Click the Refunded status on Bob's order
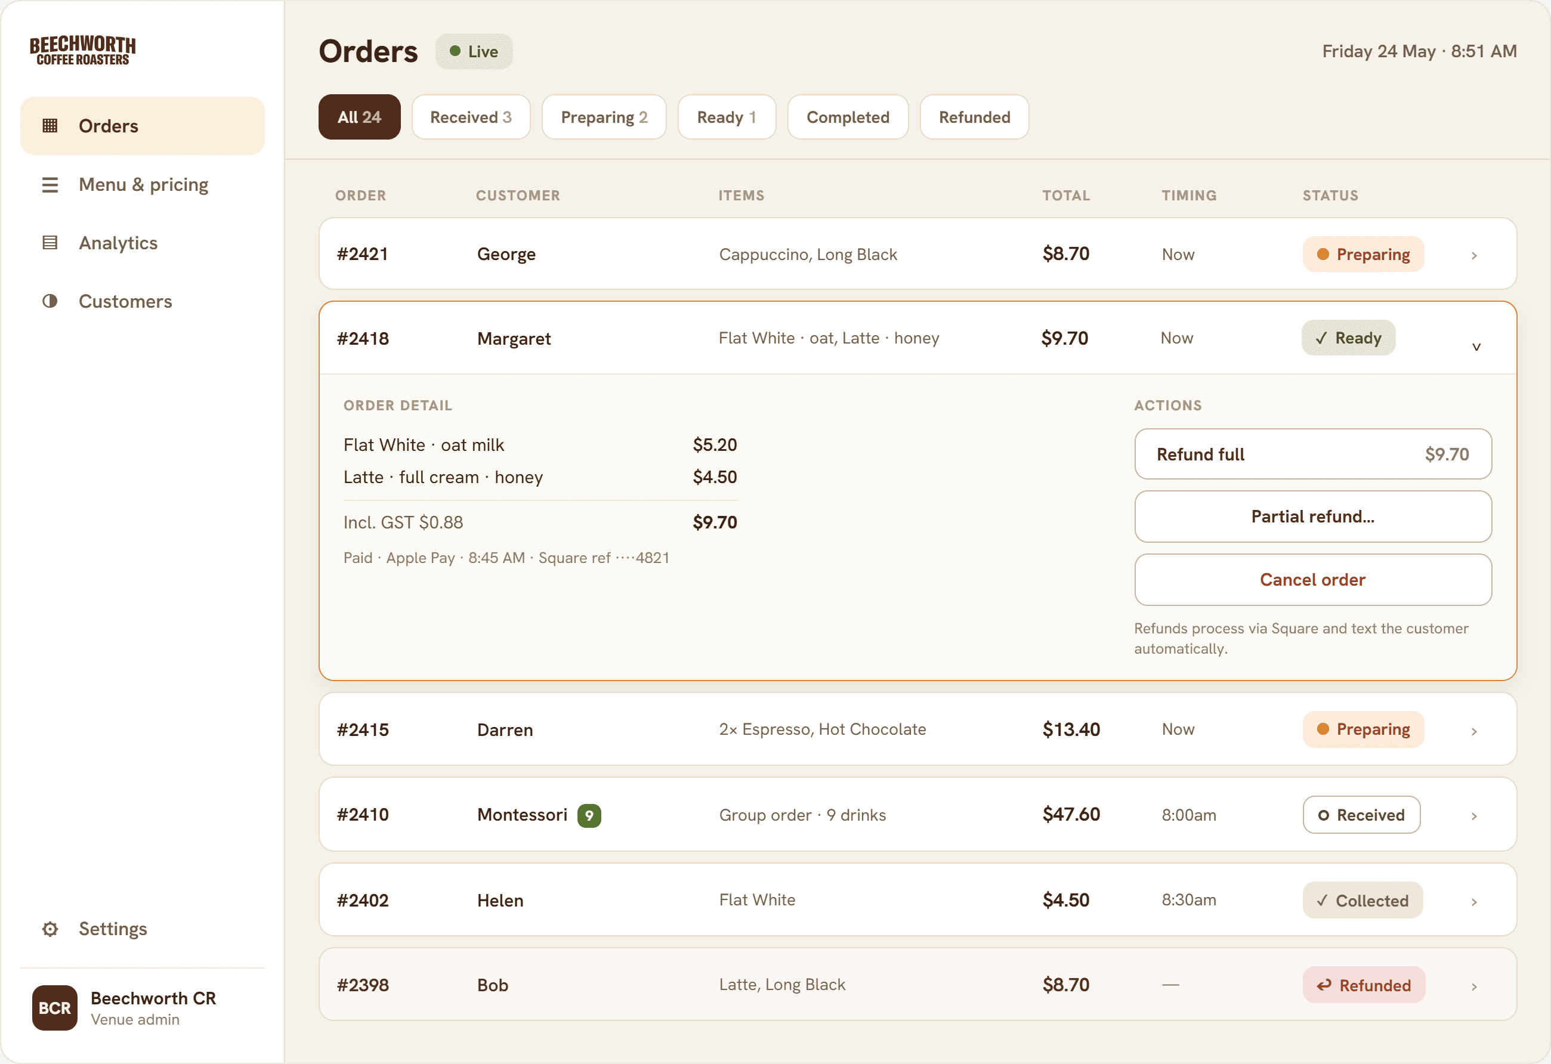 pos(1363,985)
